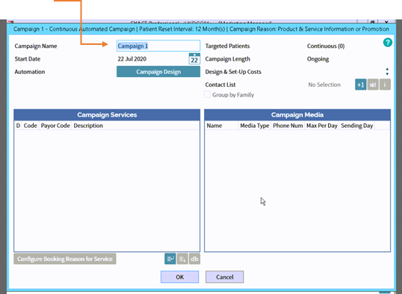This screenshot has width=402, height=294.
Task: Click the D column header
Action: [x=18, y=126]
